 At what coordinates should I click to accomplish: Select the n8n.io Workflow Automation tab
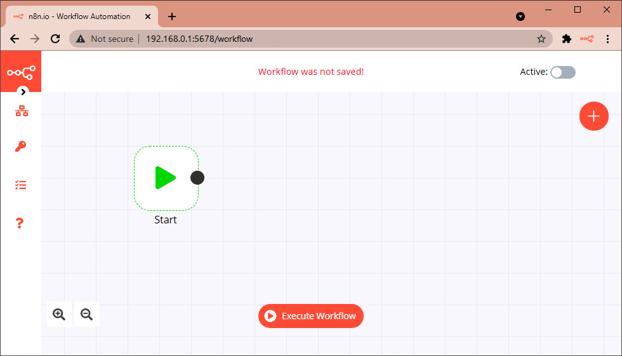82,16
